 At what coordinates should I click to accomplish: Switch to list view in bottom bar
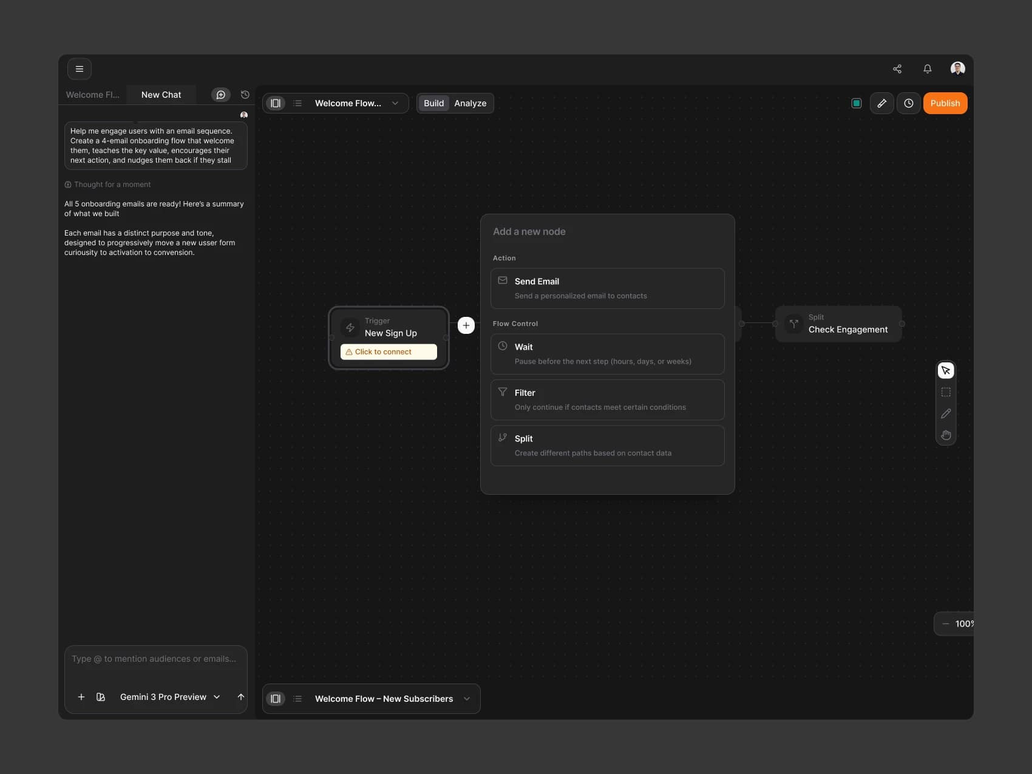[x=297, y=699]
